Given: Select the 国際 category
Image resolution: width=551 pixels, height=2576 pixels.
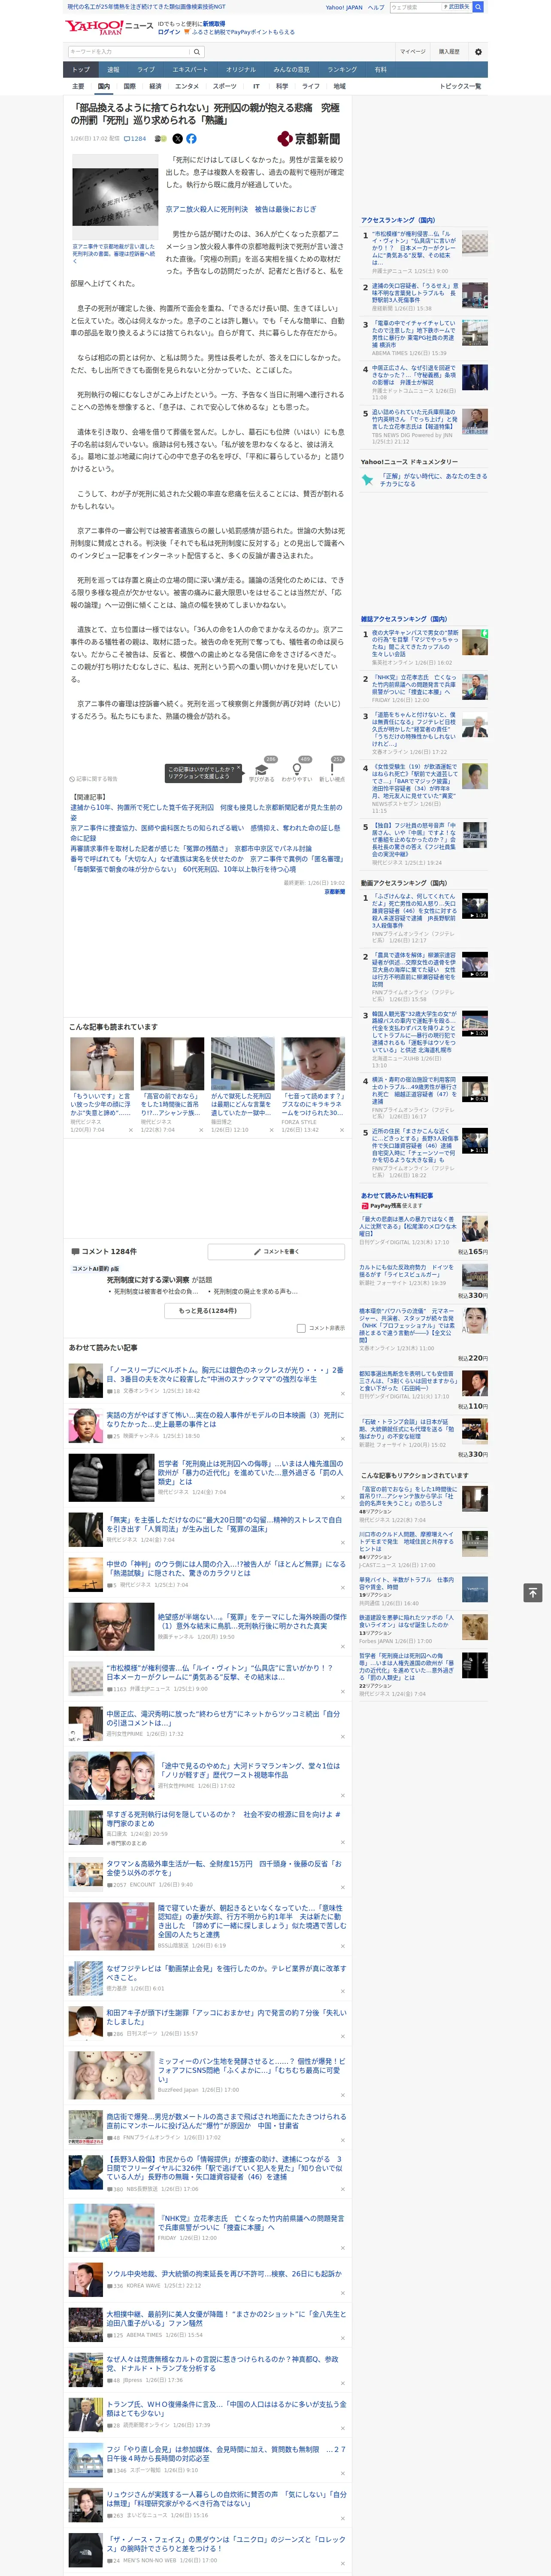Looking at the screenshot, I should [129, 86].
